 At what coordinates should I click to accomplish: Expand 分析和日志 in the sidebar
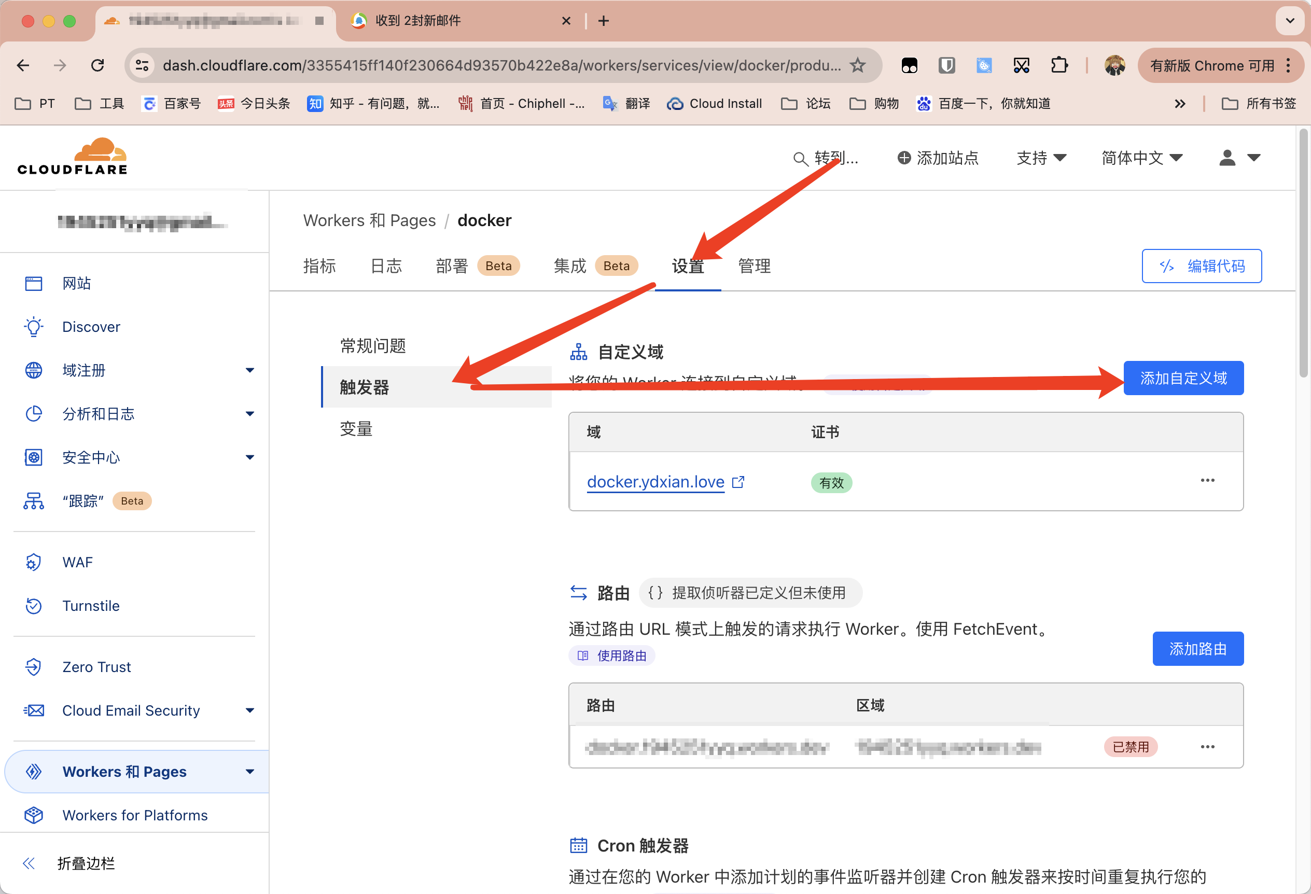click(x=250, y=413)
